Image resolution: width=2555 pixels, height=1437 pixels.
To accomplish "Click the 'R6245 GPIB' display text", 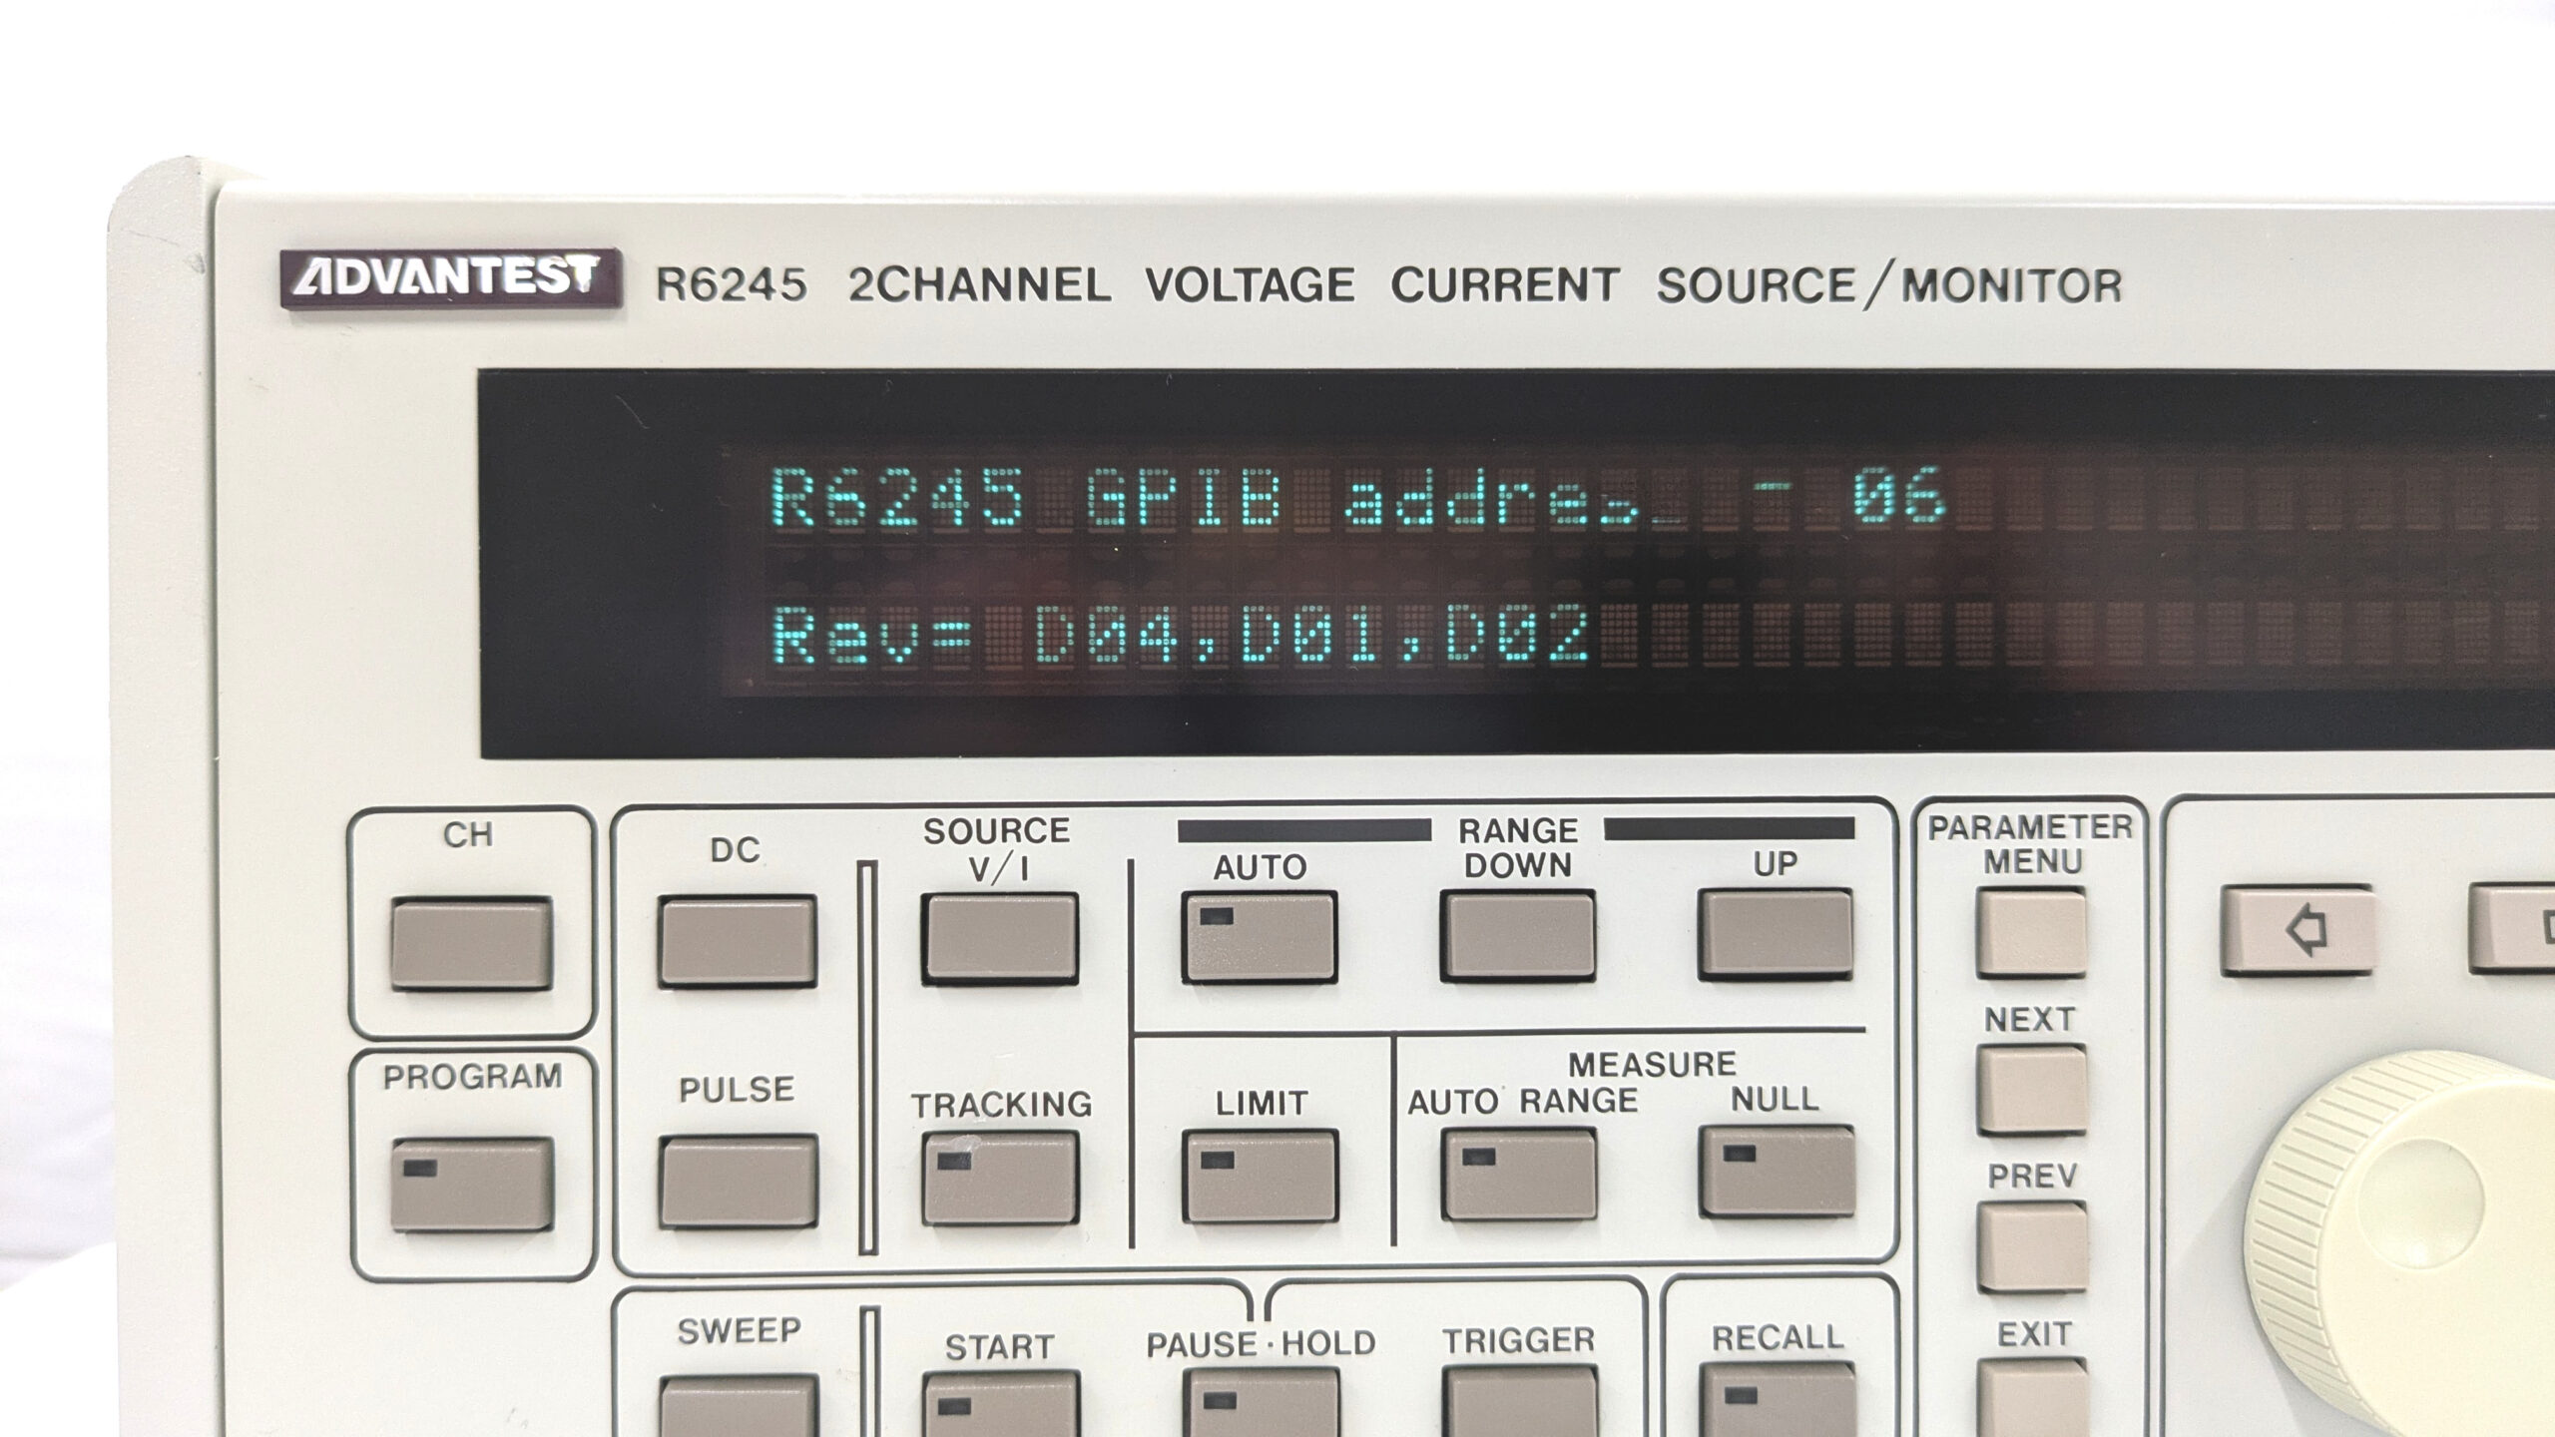I will (1028, 496).
